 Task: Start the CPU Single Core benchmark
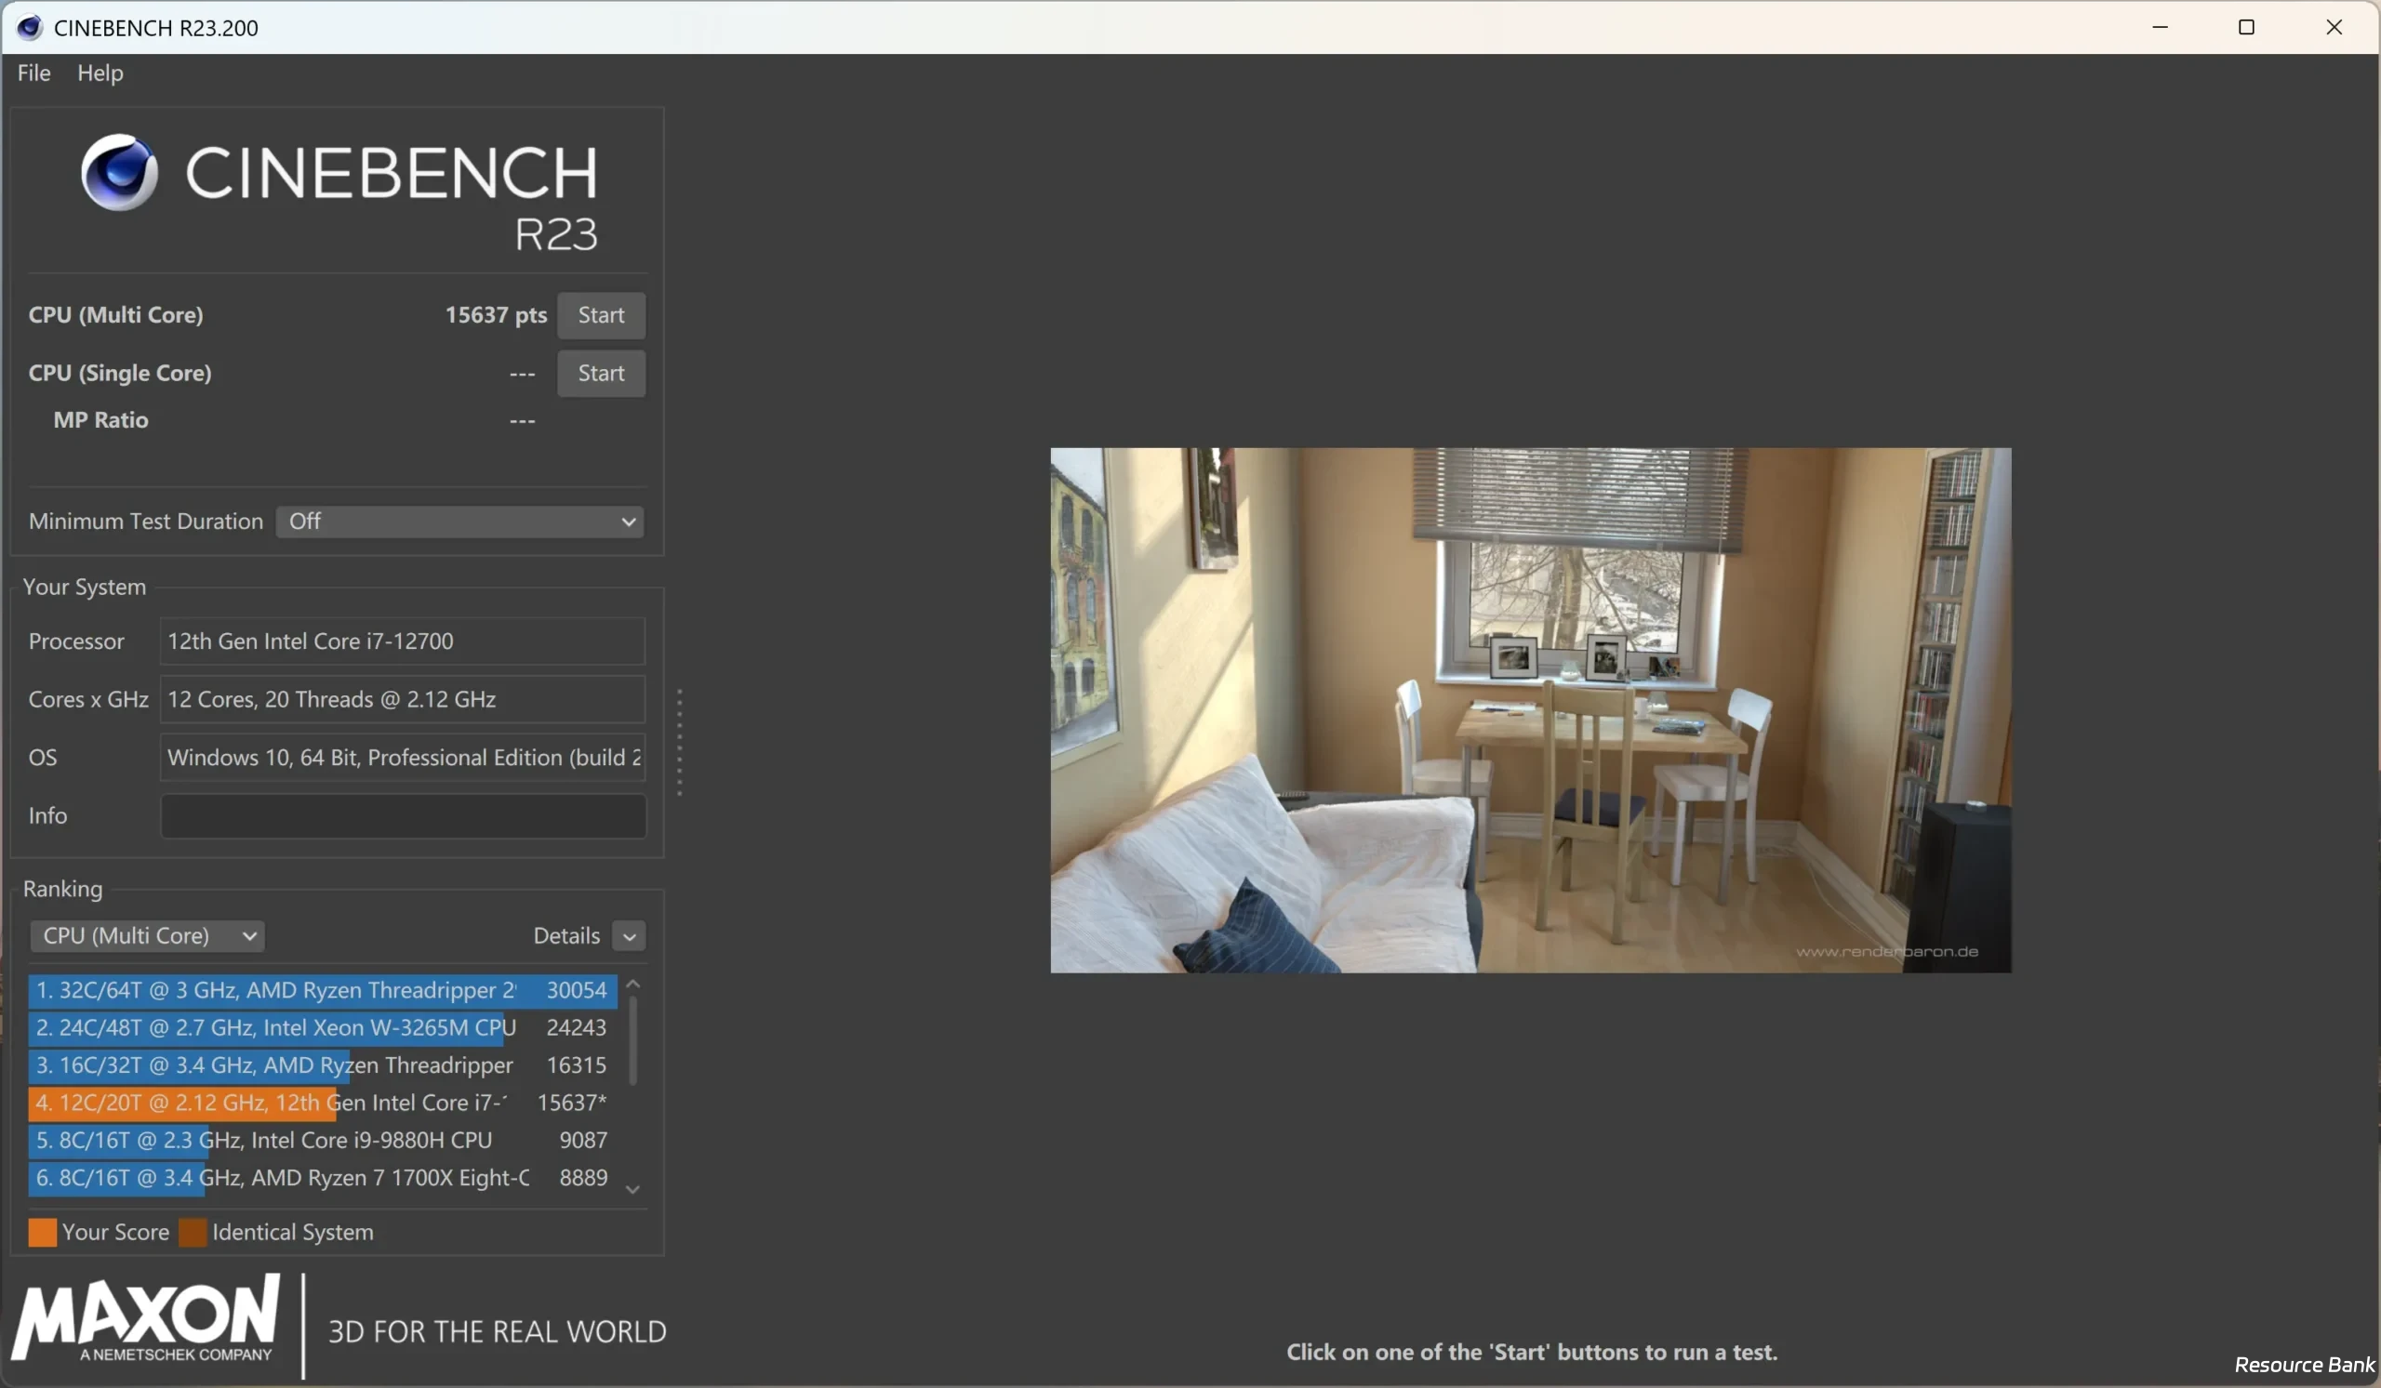tap(601, 373)
